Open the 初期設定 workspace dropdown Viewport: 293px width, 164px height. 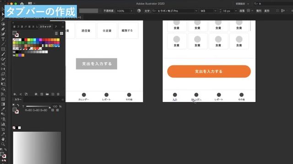tap(242, 4)
